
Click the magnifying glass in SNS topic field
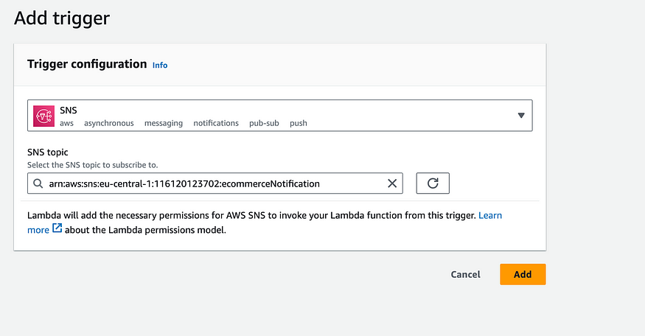[38, 183]
